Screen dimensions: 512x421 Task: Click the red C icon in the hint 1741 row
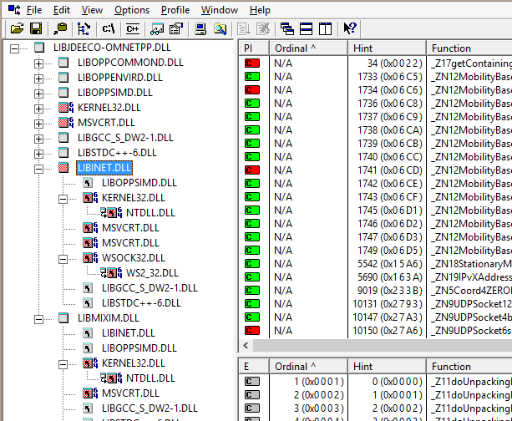[x=252, y=170]
